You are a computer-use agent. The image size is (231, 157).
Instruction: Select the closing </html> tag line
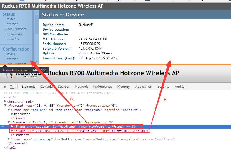click(10, 148)
